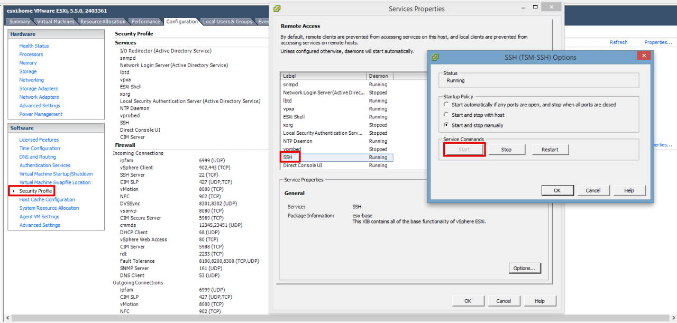
Task: Select the lbtd row in services list
Action: (337, 100)
